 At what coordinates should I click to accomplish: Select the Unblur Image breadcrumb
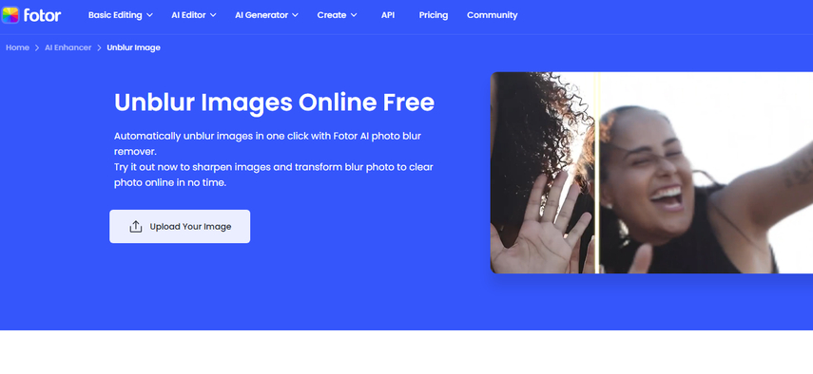pyautogui.click(x=134, y=47)
